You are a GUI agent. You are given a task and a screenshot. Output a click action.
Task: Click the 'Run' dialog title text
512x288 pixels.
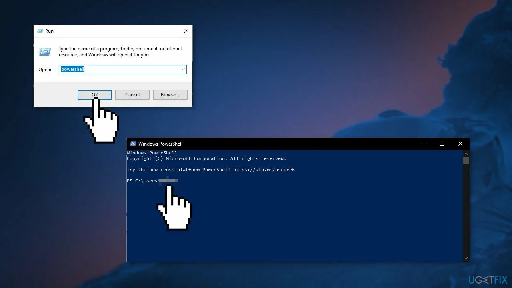(49, 31)
